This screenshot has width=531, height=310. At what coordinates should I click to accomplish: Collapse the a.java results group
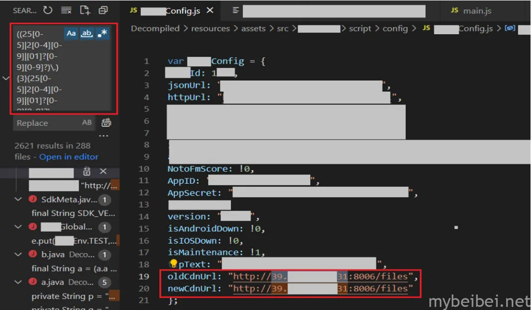pos(19,282)
